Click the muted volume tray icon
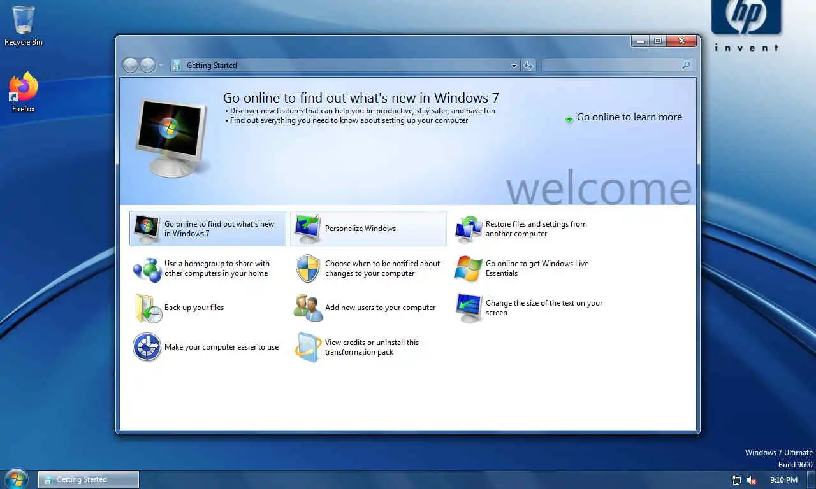This screenshot has height=489, width=816. pos(752,480)
